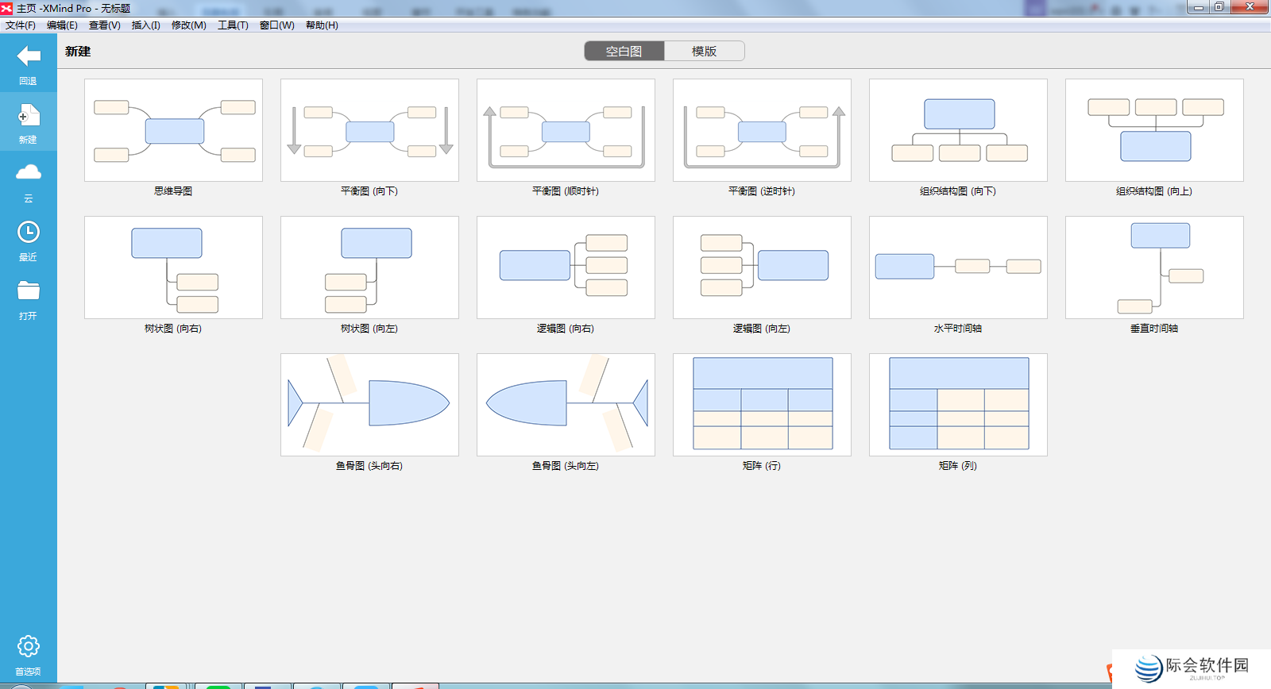Image resolution: width=1271 pixels, height=689 pixels.
Task: Open Preferences (首选项) gear icon
Action: tap(29, 647)
